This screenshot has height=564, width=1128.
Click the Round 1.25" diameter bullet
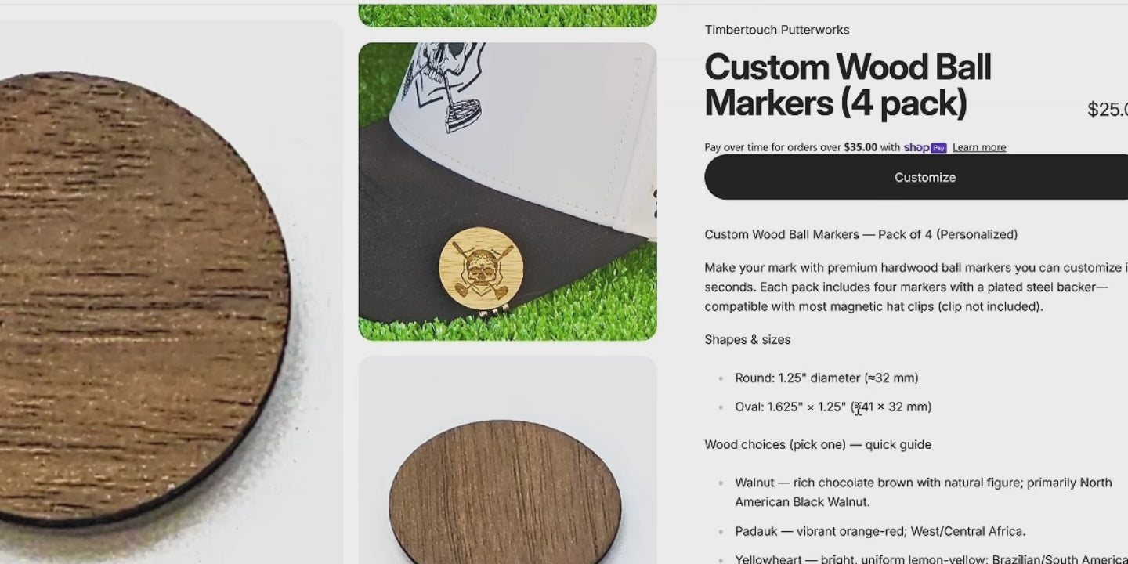pyautogui.click(x=826, y=378)
